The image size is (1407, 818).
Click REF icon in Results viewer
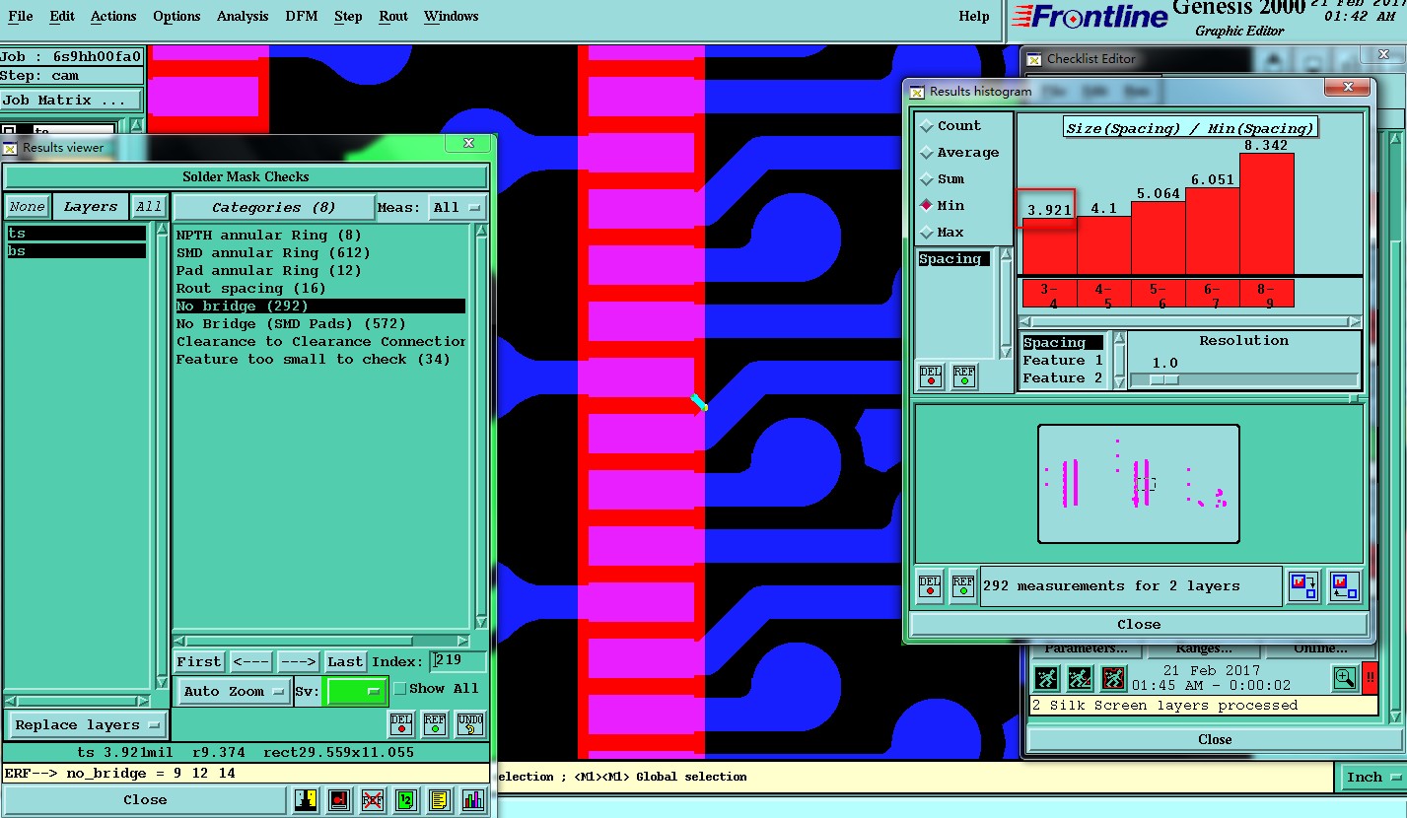point(435,724)
